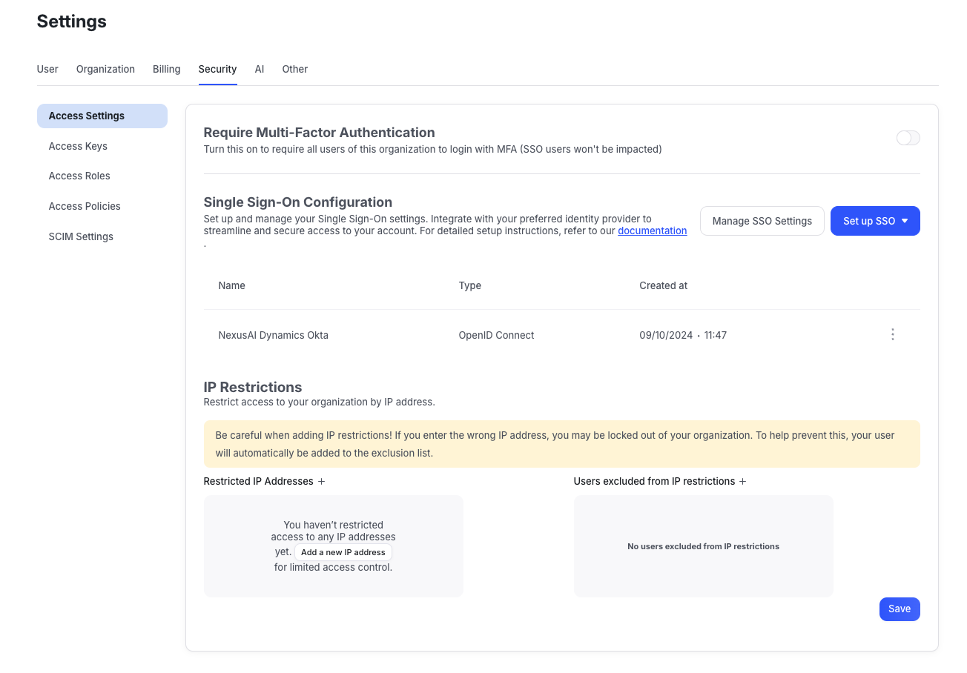Go to SCIM Settings
The height and width of the screenshot is (673, 967).
[81, 236]
